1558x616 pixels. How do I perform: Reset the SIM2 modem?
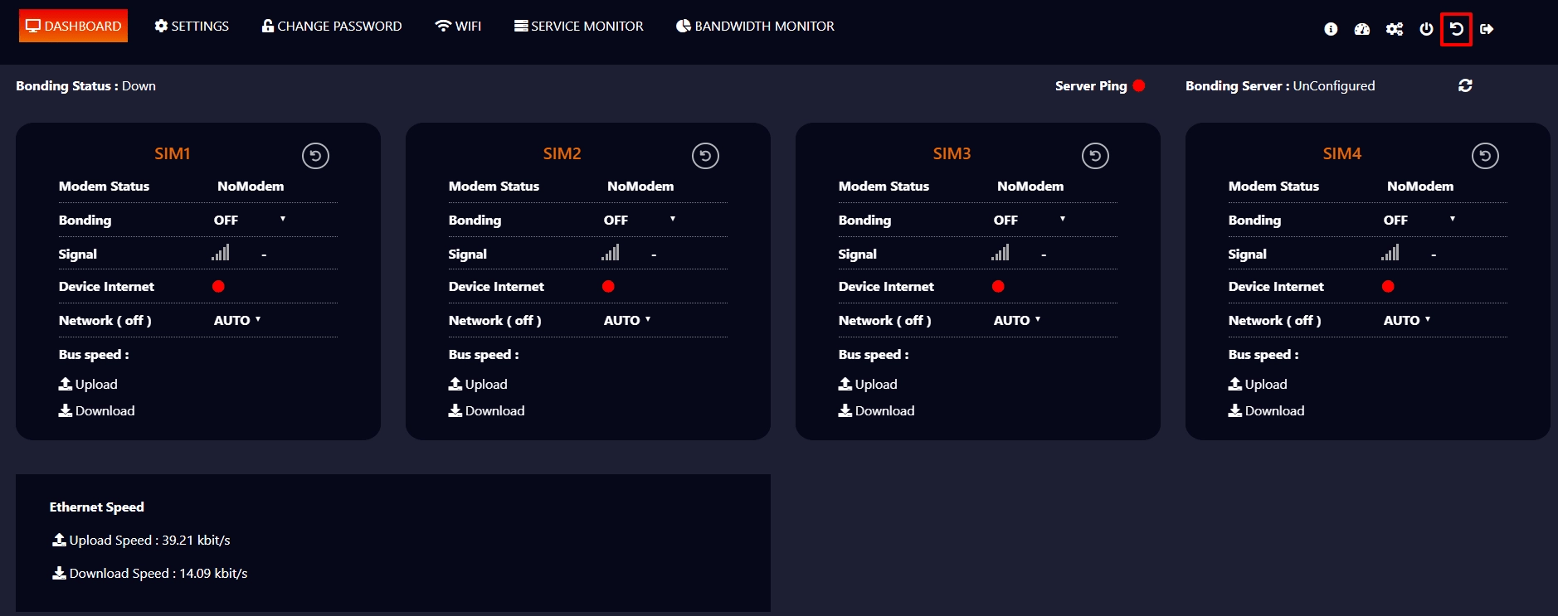[705, 156]
